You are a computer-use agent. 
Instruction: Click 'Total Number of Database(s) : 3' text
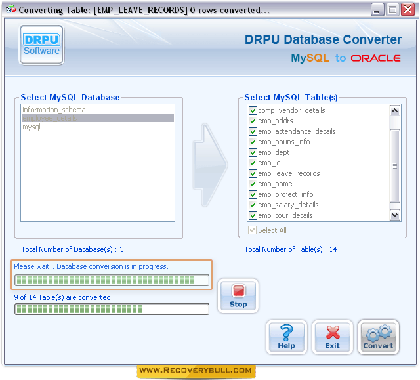coord(73,249)
